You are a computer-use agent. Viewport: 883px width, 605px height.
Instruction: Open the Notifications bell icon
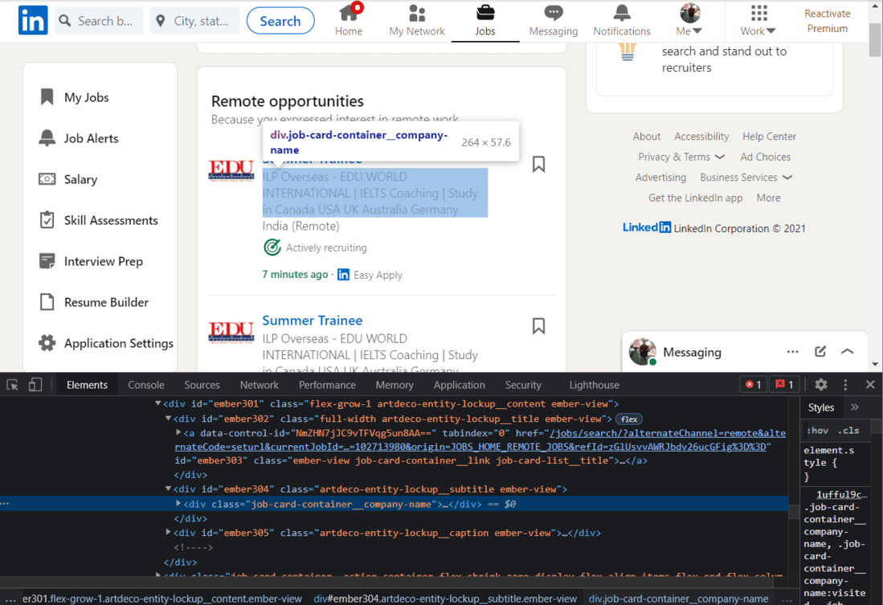622,20
